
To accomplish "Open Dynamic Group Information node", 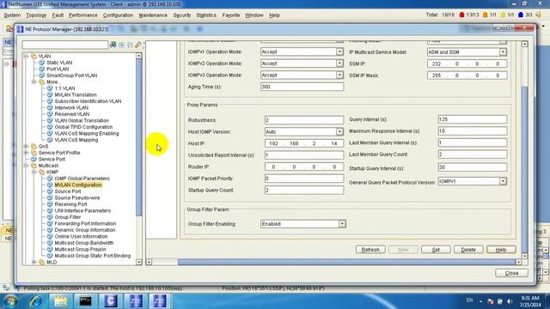I will [x=85, y=230].
